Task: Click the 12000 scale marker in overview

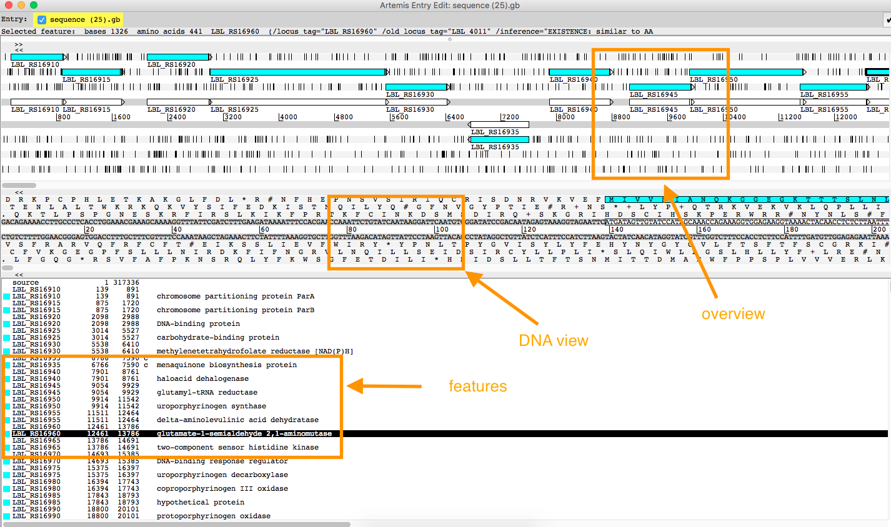Action: [846, 117]
